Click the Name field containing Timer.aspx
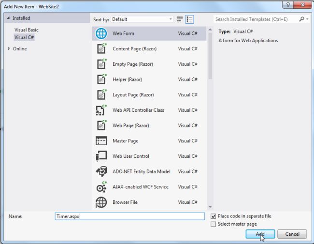This screenshot has width=314, height=244. click(130, 216)
